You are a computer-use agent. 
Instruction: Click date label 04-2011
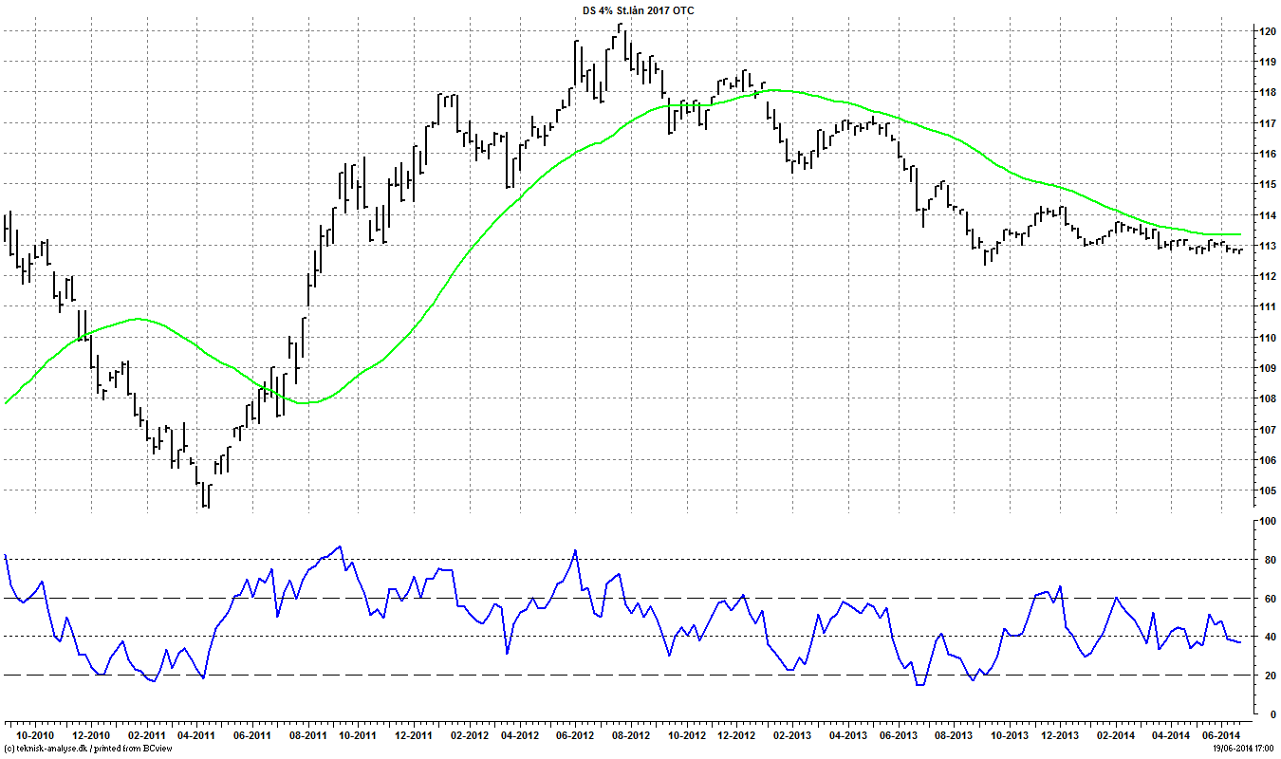click(x=195, y=734)
